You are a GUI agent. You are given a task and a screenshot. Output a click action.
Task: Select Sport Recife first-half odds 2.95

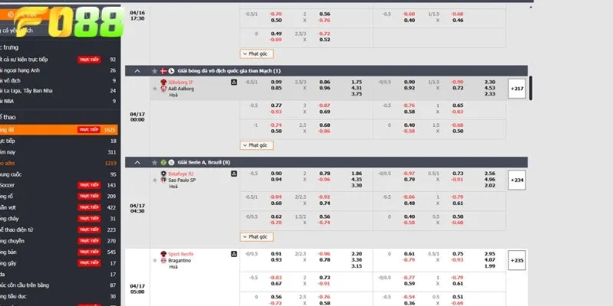(490, 254)
